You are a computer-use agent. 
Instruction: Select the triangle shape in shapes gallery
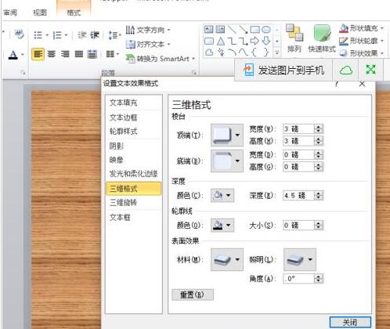[221, 42]
